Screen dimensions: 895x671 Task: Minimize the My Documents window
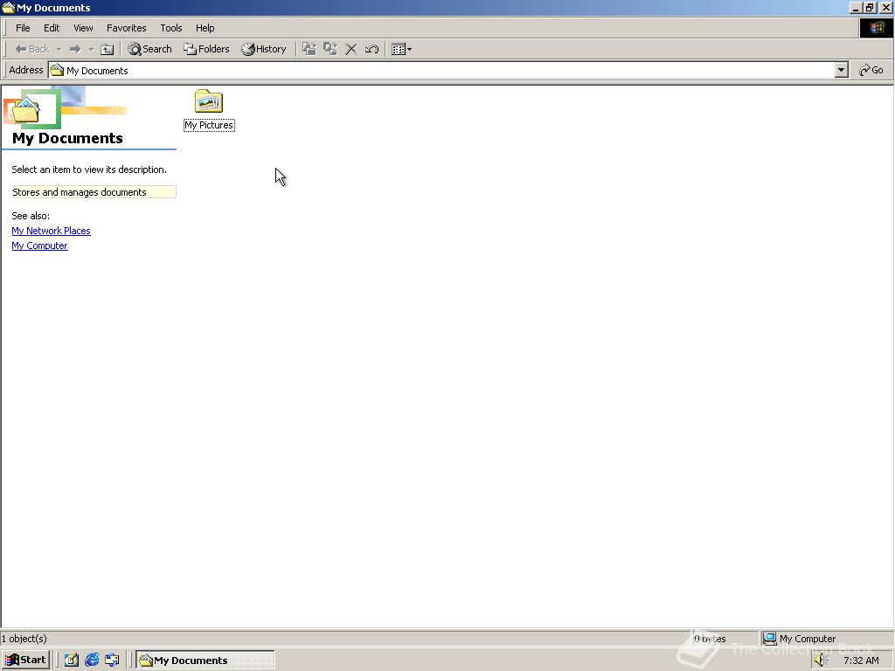point(855,7)
